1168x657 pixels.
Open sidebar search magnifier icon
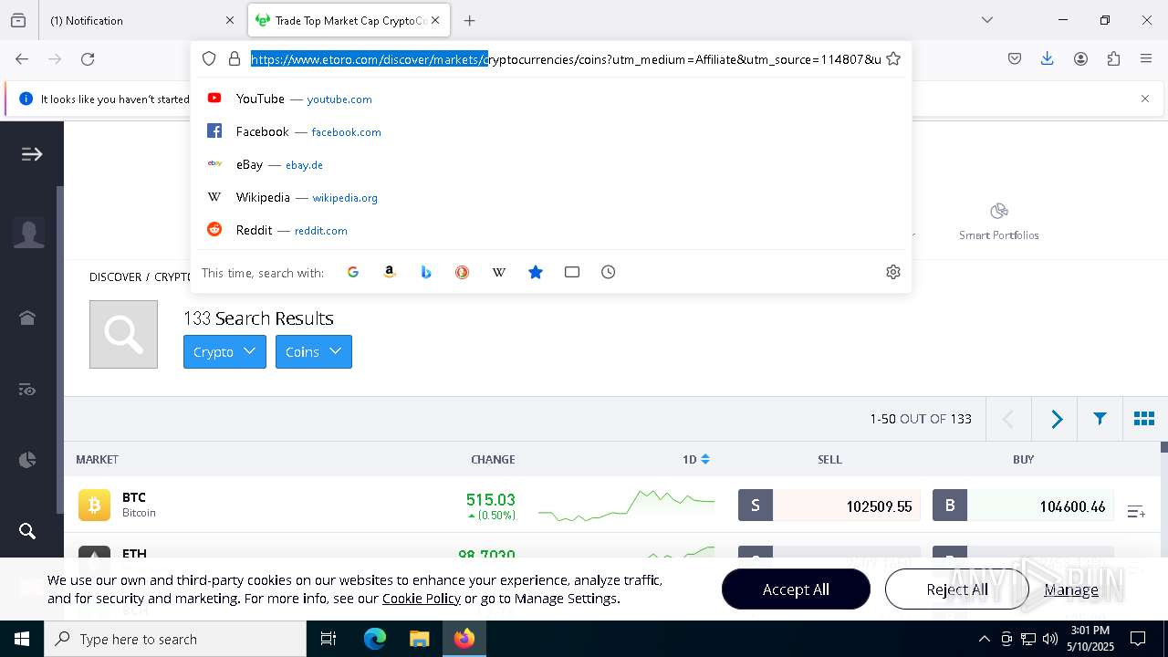click(x=27, y=531)
